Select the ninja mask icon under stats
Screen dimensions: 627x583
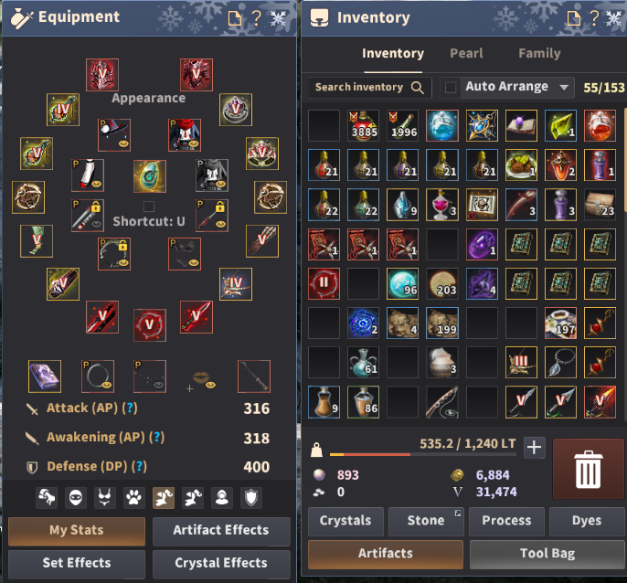(76, 498)
